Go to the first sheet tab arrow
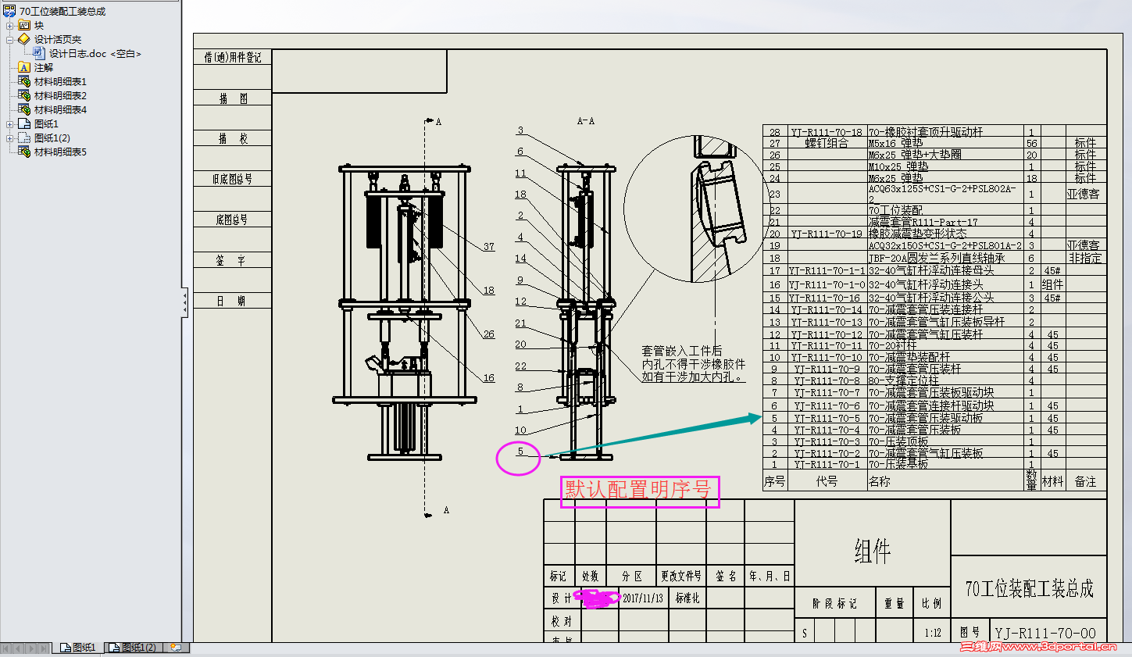Image resolution: width=1132 pixels, height=657 pixels. pyautogui.click(x=7, y=648)
